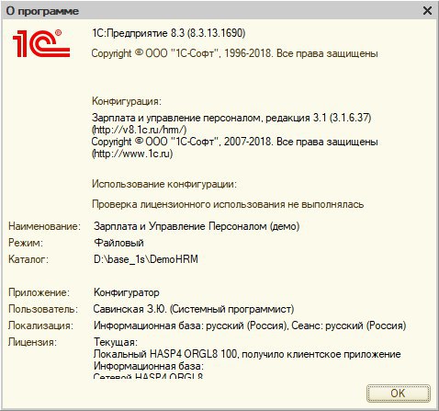Click the 'Режим:' label
Viewport: 439px width, 411px height.
click(x=26, y=243)
